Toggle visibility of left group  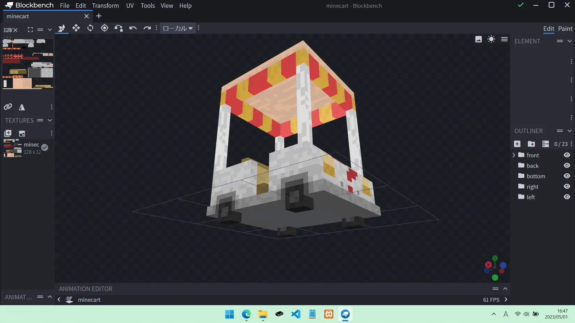[x=567, y=197]
